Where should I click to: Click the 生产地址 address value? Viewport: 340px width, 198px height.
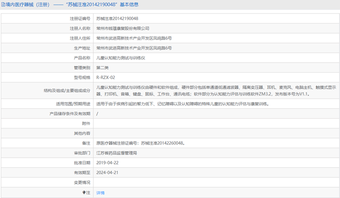[134, 48]
